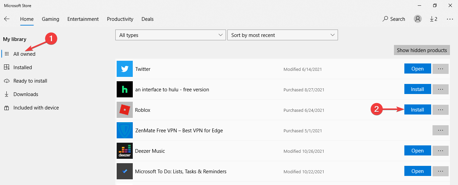Click the Deezer Music app icon

coord(125,151)
